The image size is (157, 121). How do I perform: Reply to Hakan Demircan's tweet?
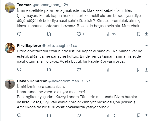pyautogui.click(x=19, y=115)
